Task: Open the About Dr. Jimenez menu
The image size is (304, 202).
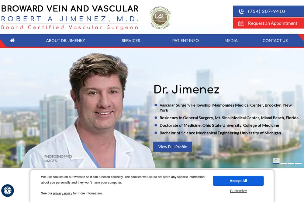Action: (x=65, y=41)
